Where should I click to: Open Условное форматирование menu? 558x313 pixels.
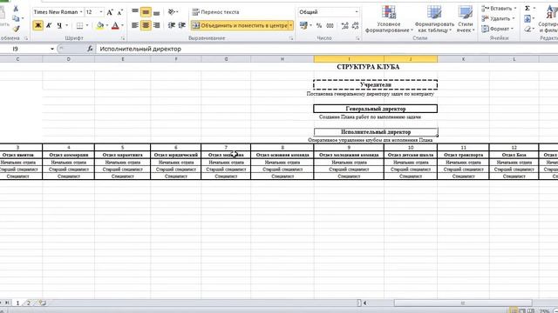(389, 19)
